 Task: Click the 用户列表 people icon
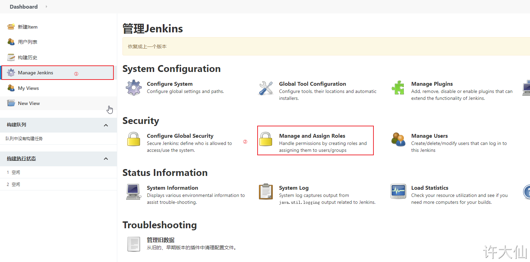coord(11,42)
